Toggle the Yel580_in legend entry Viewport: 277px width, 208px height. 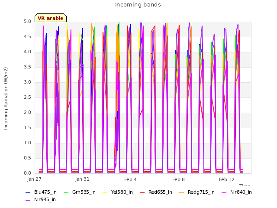tap(118, 192)
